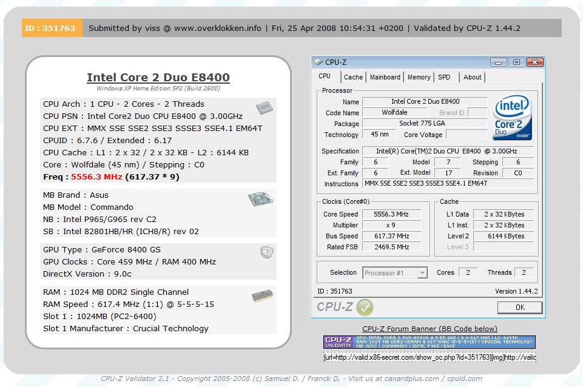Screen dimensions: 583x387
Task: Click the Revision value C0
Action: coord(518,173)
